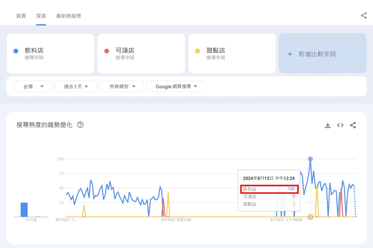Click 可頌店 row in the chart tooltip
The image size is (373, 248).
[269, 196]
